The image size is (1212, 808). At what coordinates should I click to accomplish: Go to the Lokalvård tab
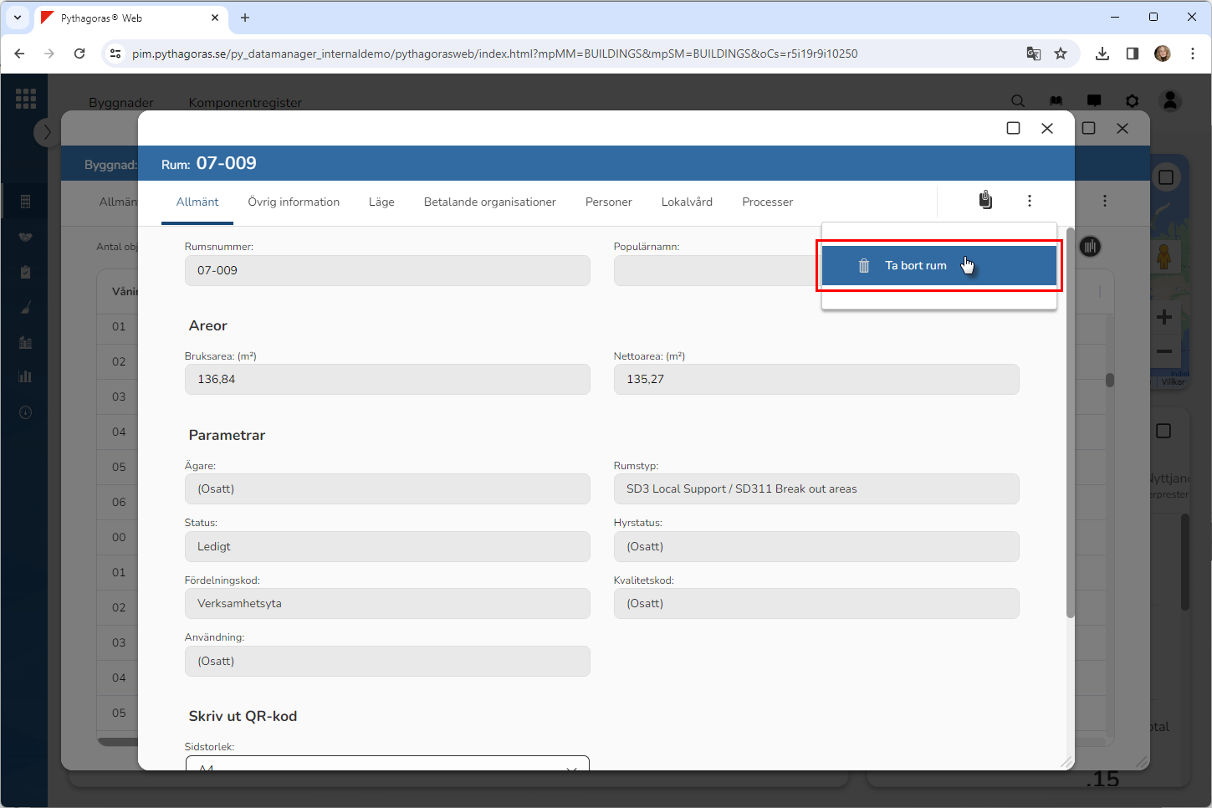(x=687, y=202)
